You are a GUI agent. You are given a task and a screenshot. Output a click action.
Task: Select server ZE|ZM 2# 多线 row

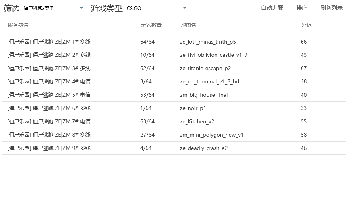(49, 55)
